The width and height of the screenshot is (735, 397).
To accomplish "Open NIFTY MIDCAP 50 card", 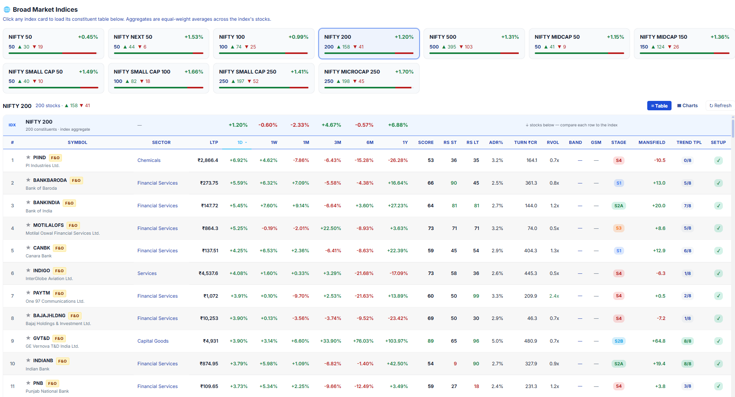I will coord(579,43).
